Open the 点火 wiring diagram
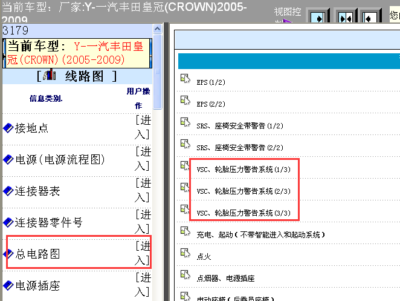 coord(204,257)
